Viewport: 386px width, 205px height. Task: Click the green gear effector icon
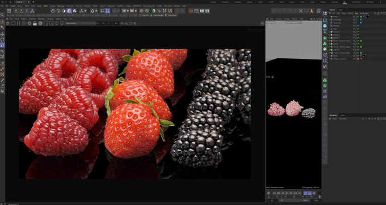[325, 49]
